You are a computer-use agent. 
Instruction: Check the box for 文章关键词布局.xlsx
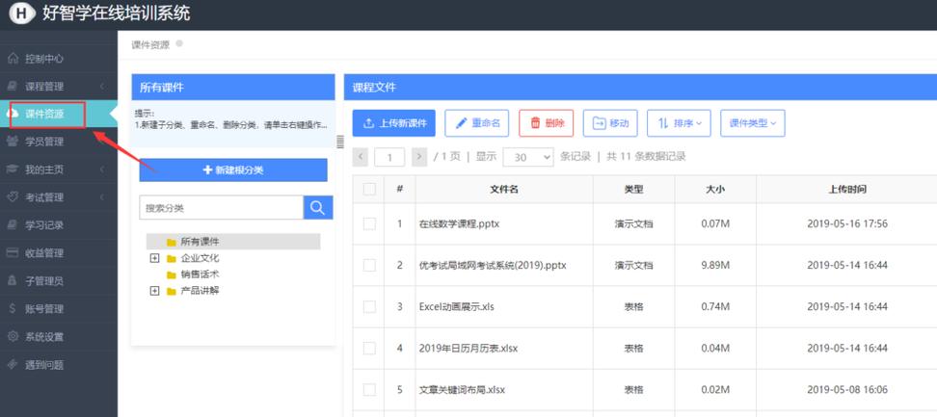pyautogui.click(x=370, y=390)
